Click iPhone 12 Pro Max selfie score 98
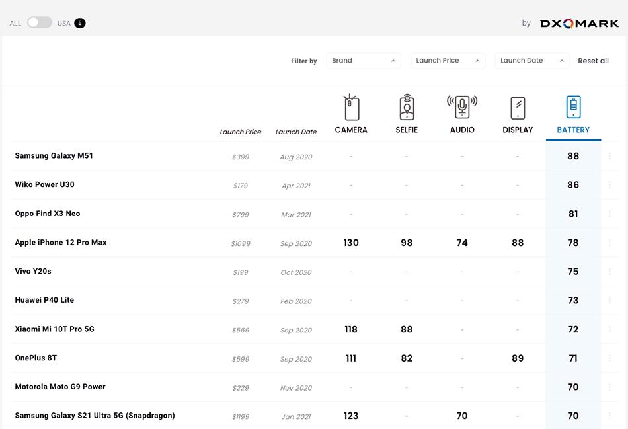The image size is (628, 429). 407,243
